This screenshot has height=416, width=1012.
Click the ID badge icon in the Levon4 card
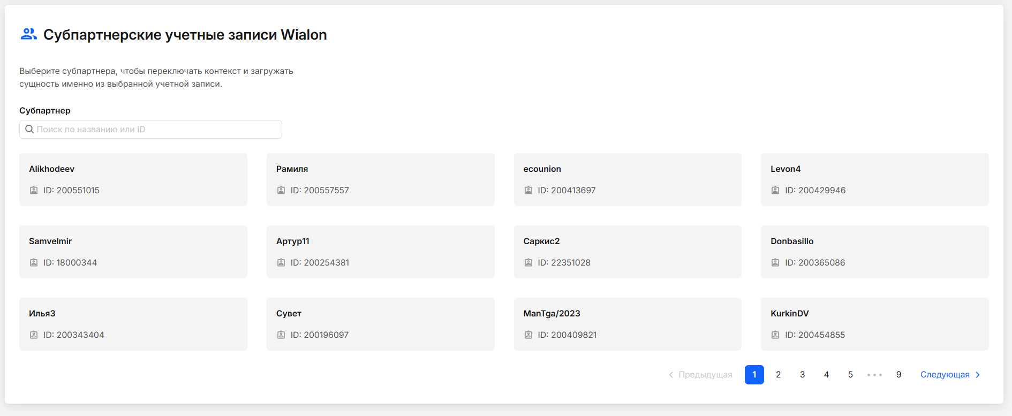pos(775,191)
